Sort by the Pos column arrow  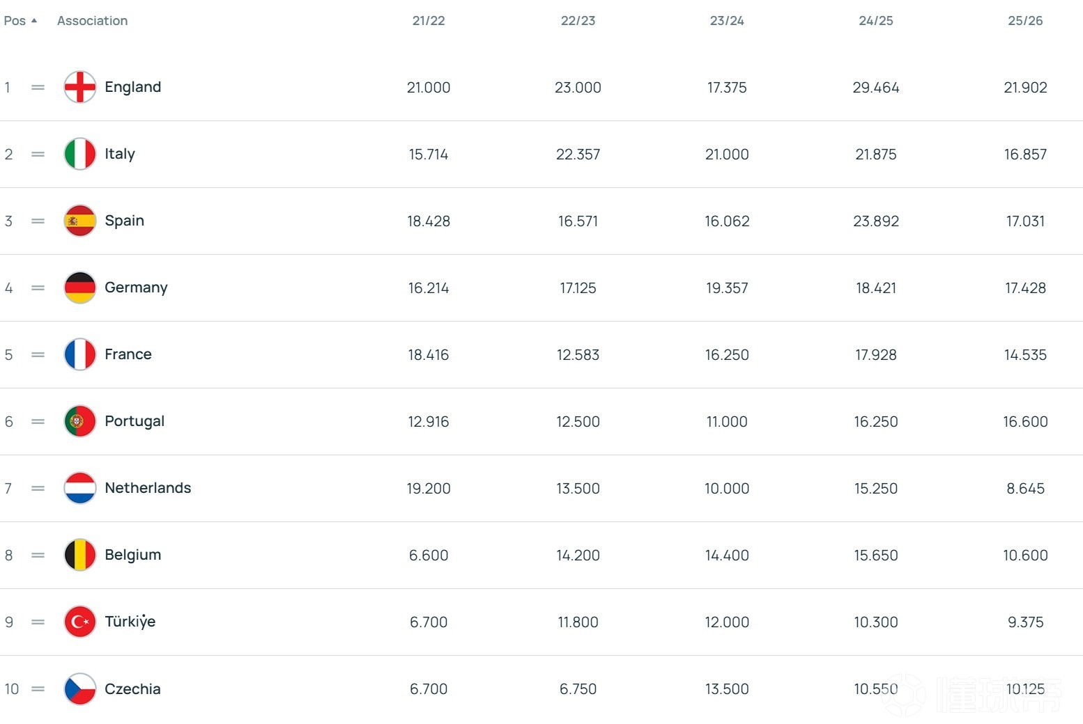click(x=33, y=21)
